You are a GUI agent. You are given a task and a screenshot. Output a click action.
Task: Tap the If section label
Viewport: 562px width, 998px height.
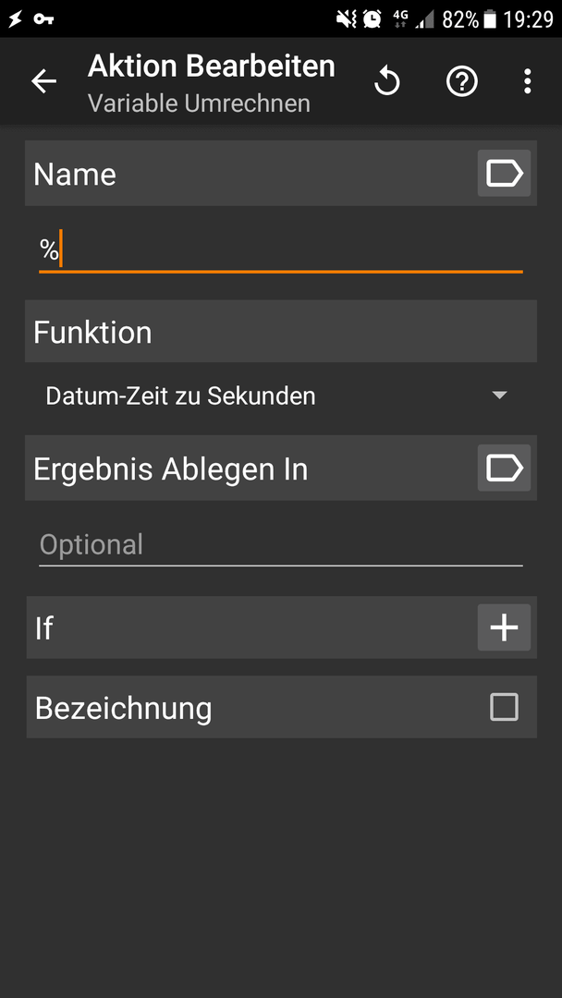coord(44,628)
